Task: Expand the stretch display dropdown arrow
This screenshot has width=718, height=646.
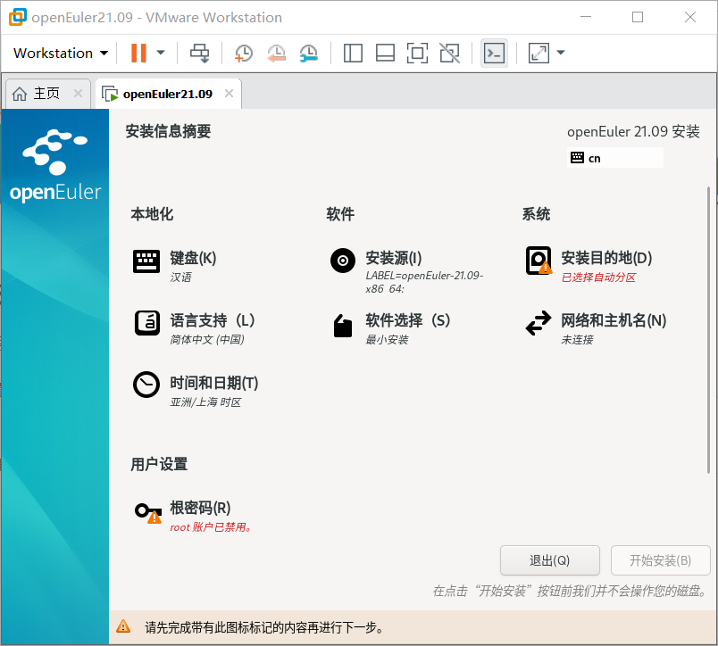Action: tap(561, 53)
